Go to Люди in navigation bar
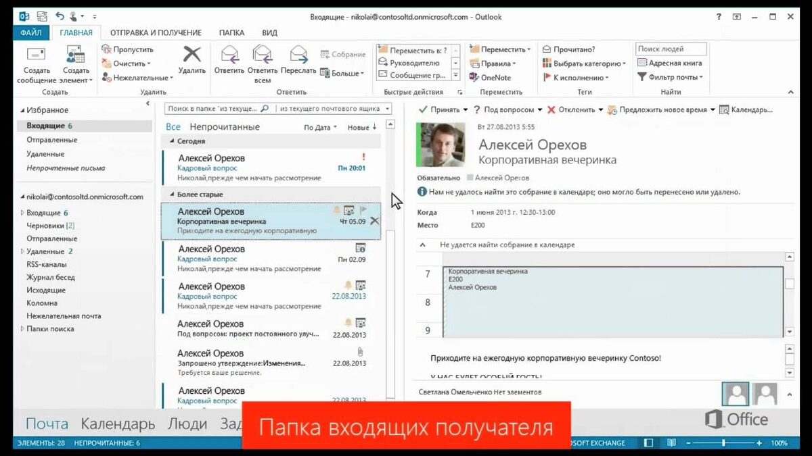This screenshot has width=812, height=456. [x=187, y=424]
